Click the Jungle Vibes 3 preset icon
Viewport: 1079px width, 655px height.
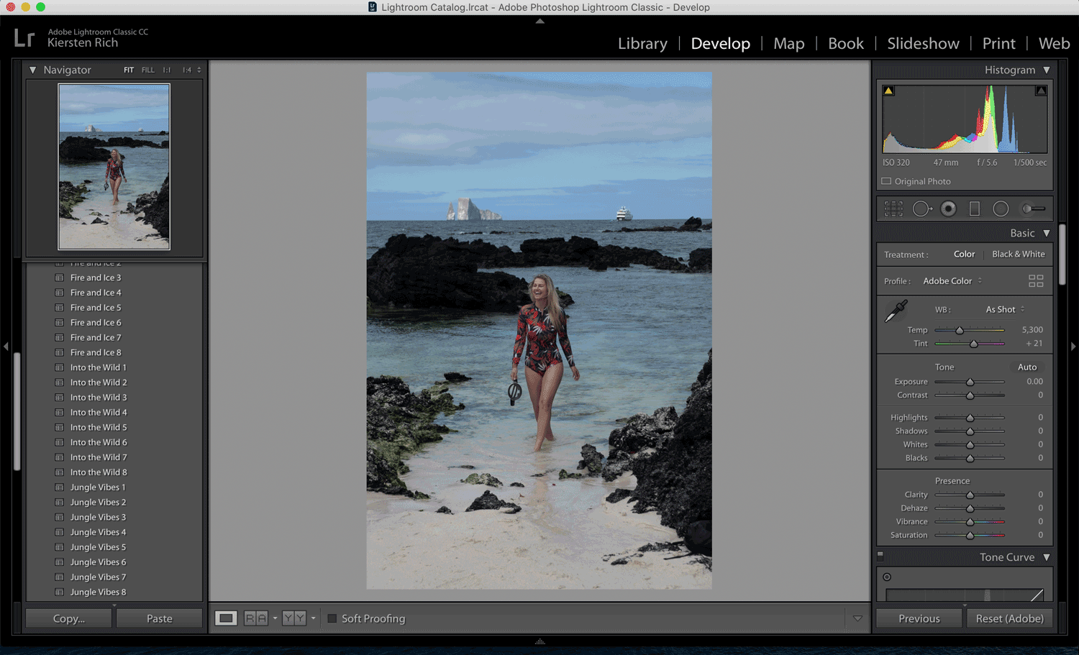pyautogui.click(x=60, y=517)
